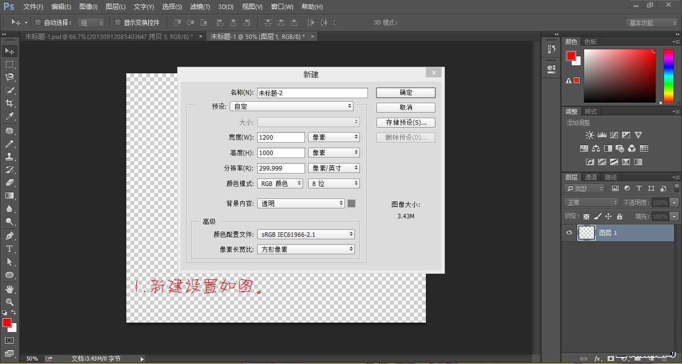Screen dimensions: 682x364
Task: Open the 滤镜 menu
Action: click(x=199, y=6)
